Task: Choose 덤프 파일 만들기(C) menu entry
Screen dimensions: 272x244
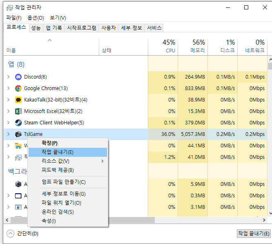Action: (68, 182)
